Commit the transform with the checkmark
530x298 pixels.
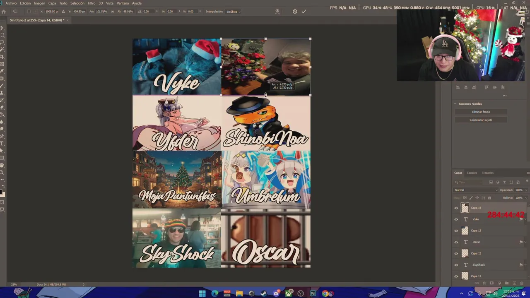pos(304,12)
